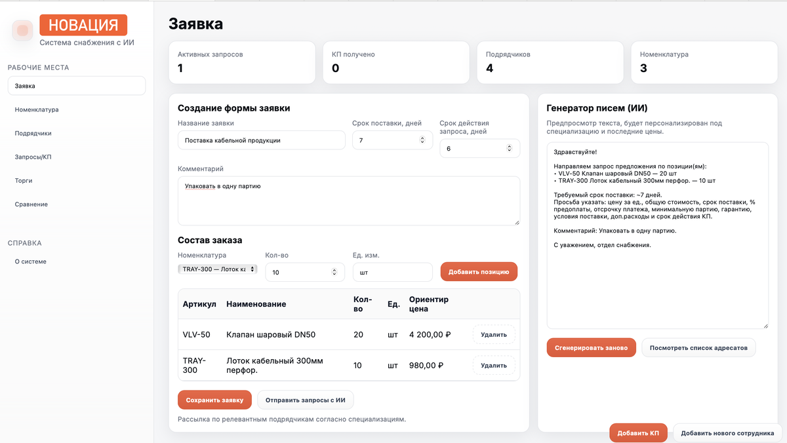Image resolution: width=787 pixels, height=443 pixels.
Task: Select the Активных запросов stat card
Action: coord(242,63)
